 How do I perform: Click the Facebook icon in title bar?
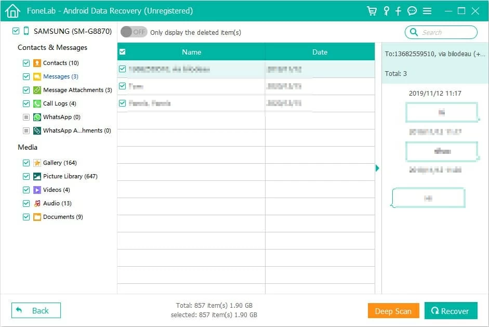tap(398, 10)
